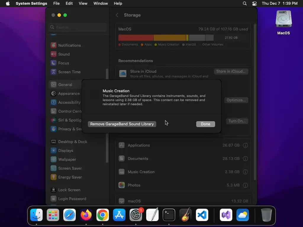Click the minimize window button
303x227 pixels.
coord(59,15)
